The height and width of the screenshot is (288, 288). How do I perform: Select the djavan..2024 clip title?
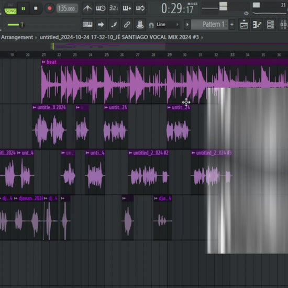pos(31,198)
